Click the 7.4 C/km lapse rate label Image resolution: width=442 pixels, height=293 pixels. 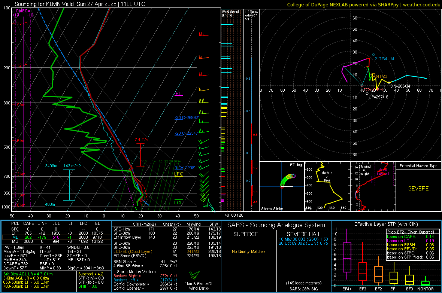[x=142, y=140]
